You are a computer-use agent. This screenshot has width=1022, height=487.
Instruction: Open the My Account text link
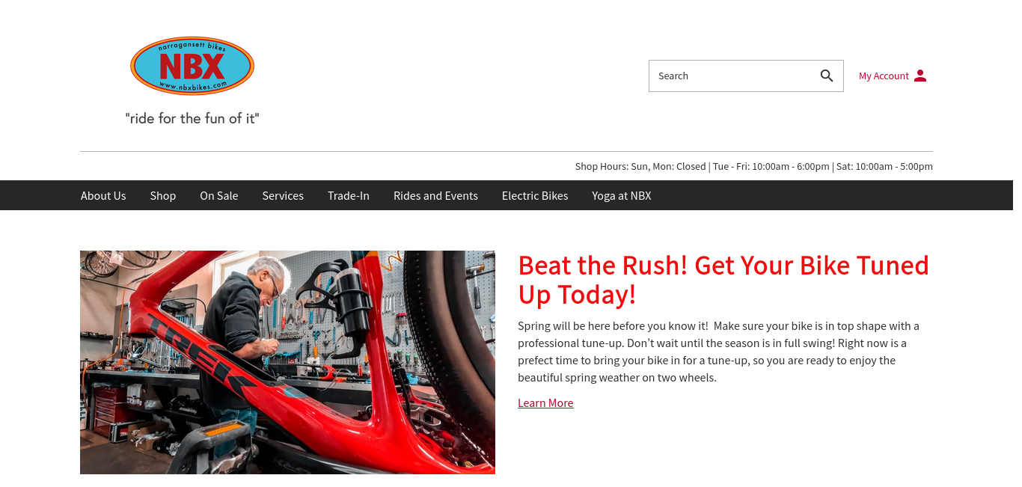click(884, 76)
